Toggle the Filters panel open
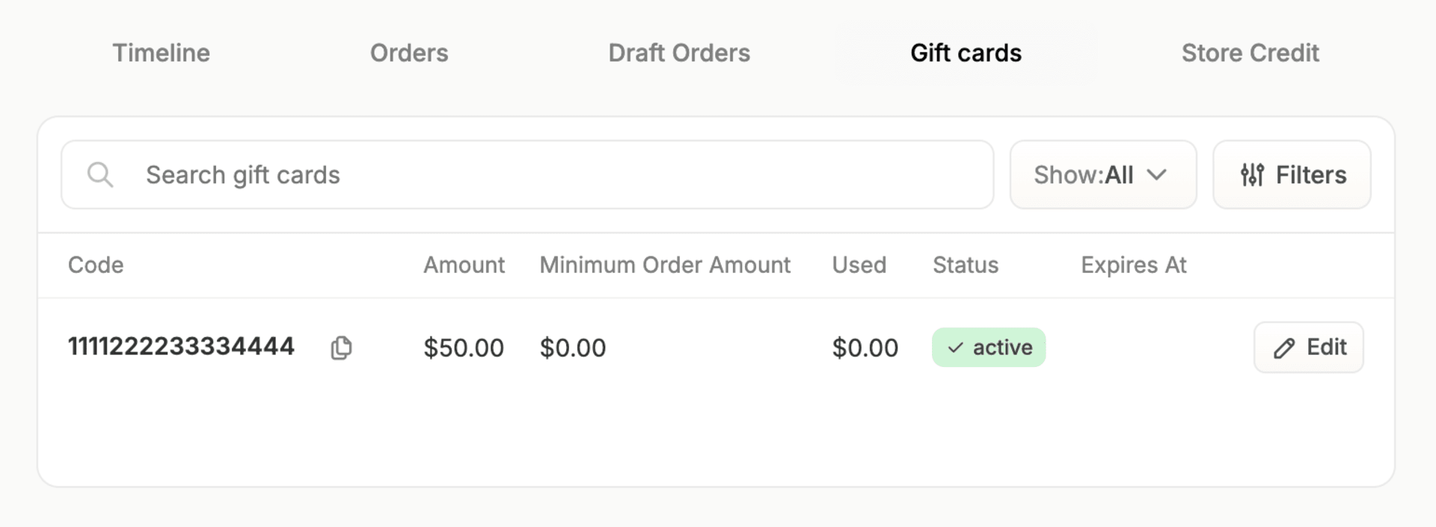 1292,174
